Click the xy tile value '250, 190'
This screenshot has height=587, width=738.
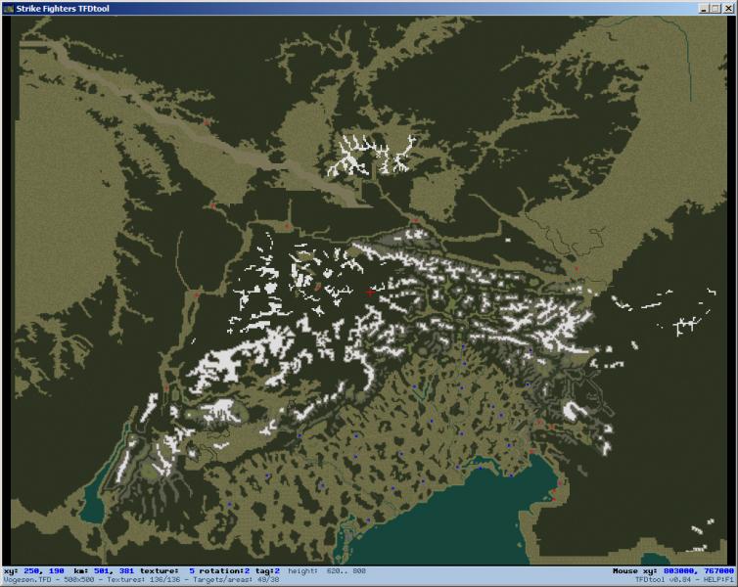pos(43,571)
